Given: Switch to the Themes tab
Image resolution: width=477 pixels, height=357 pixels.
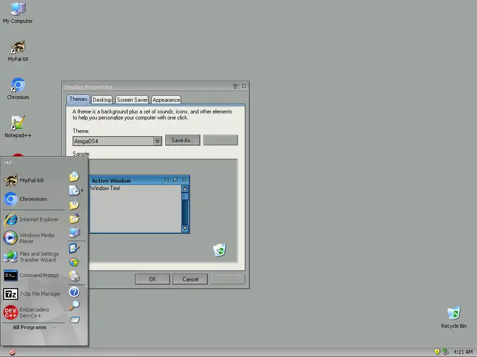Looking at the screenshot, I should click(78, 99).
